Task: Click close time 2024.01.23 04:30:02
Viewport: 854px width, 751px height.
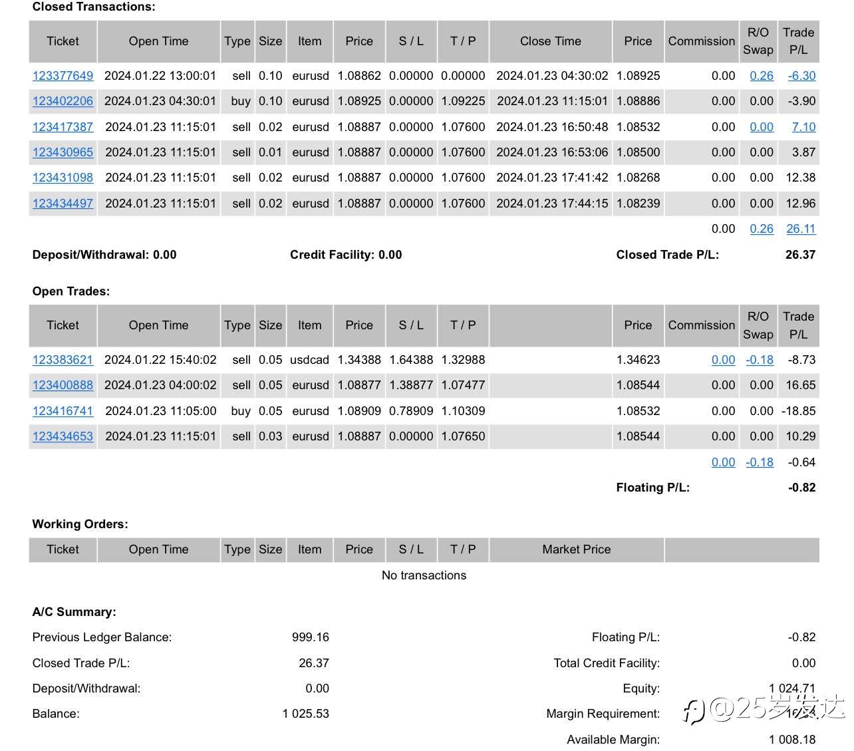Action: pyautogui.click(x=552, y=76)
